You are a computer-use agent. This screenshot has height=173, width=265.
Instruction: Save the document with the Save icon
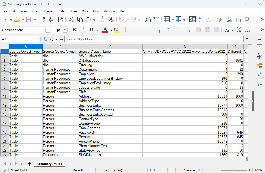[x=29, y=19]
